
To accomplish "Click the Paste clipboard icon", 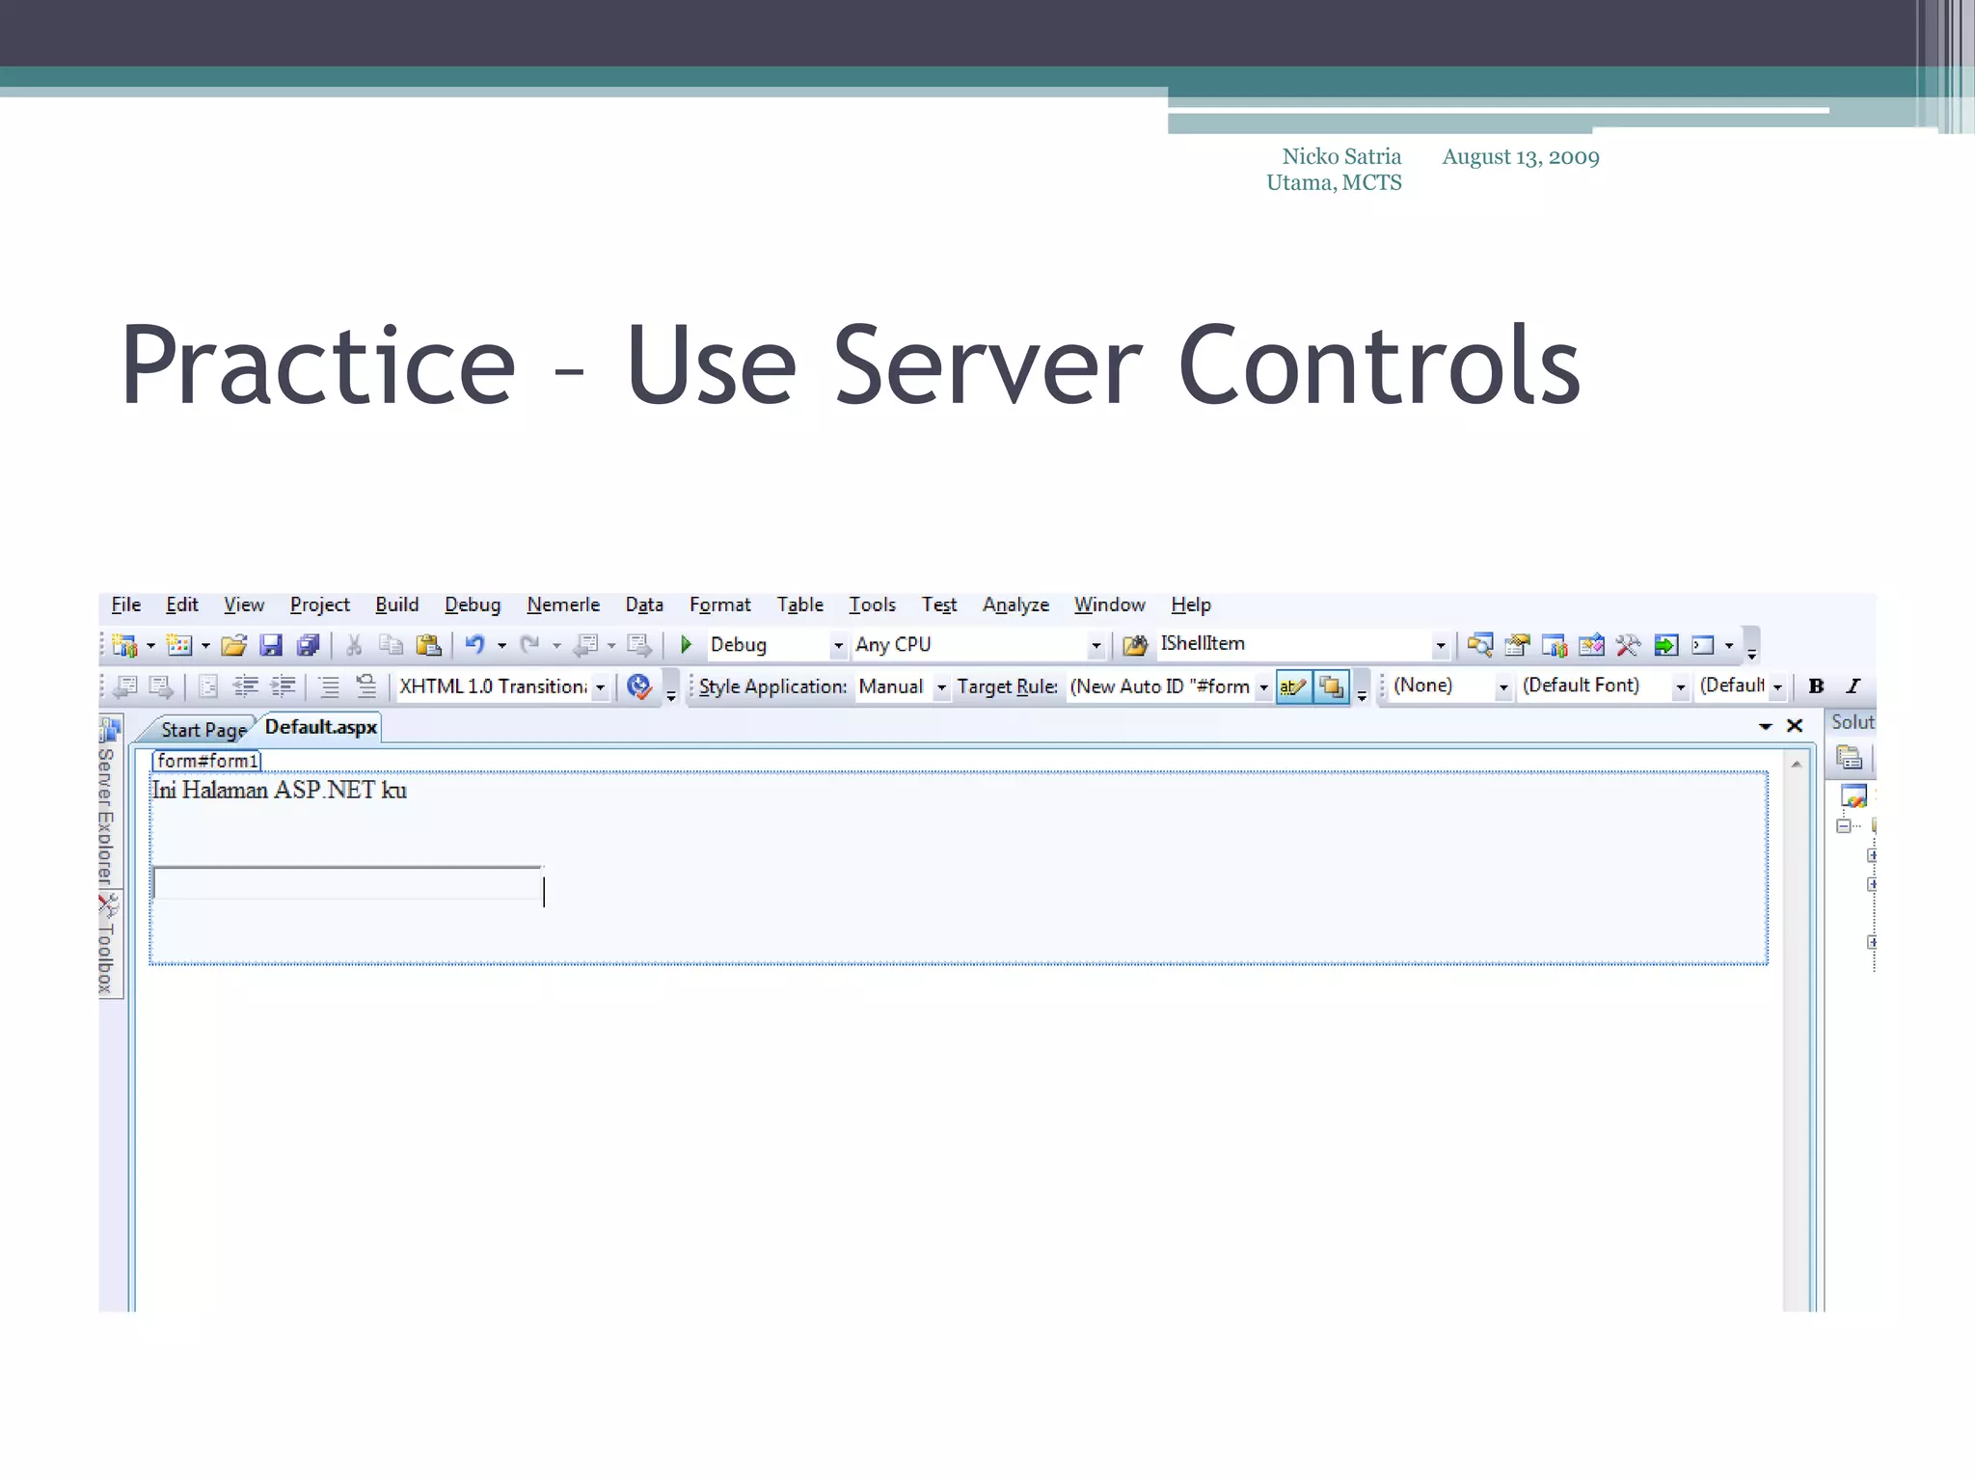I will pyautogui.click(x=428, y=645).
